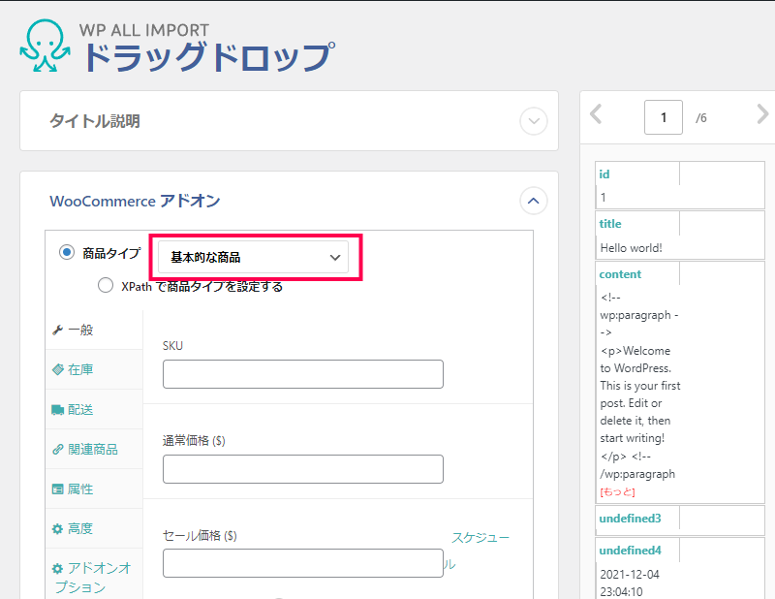Image resolution: width=775 pixels, height=599 pixels.
Task: Click the id field name
Action: click(x=604, y=174)
